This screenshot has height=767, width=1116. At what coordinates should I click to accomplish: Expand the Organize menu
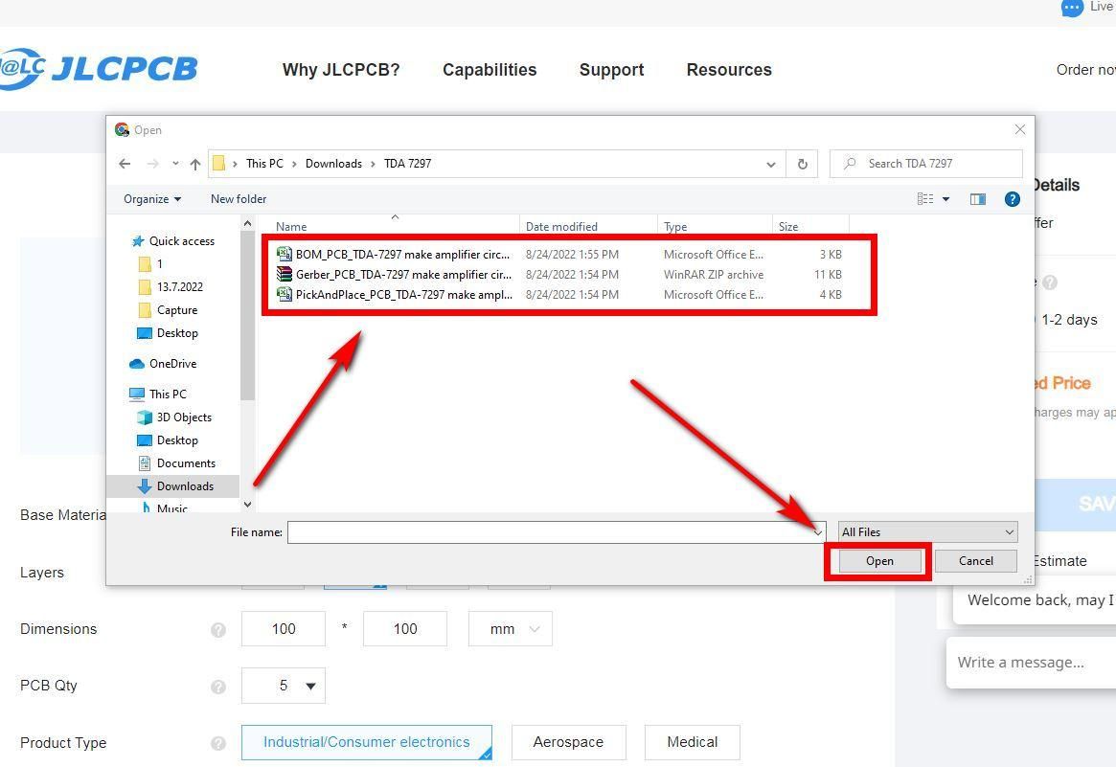point(152,199)
